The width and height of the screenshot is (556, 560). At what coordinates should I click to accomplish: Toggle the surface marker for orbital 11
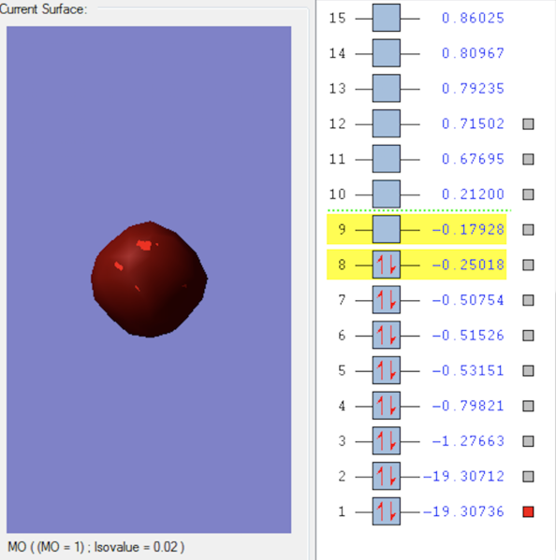coord(528,159)
